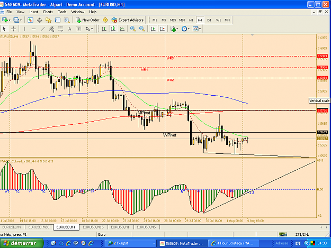Select the Equidistant Channel tool
Viewport: 331px width, 248px height.
click(x=51, y=29)
